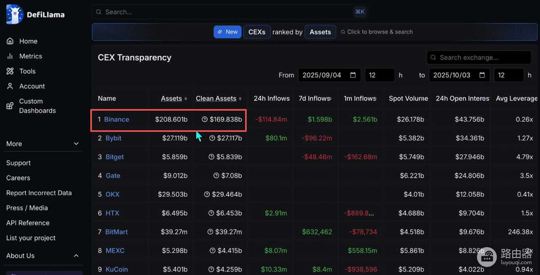Click the to hour field

coord(509,75)
